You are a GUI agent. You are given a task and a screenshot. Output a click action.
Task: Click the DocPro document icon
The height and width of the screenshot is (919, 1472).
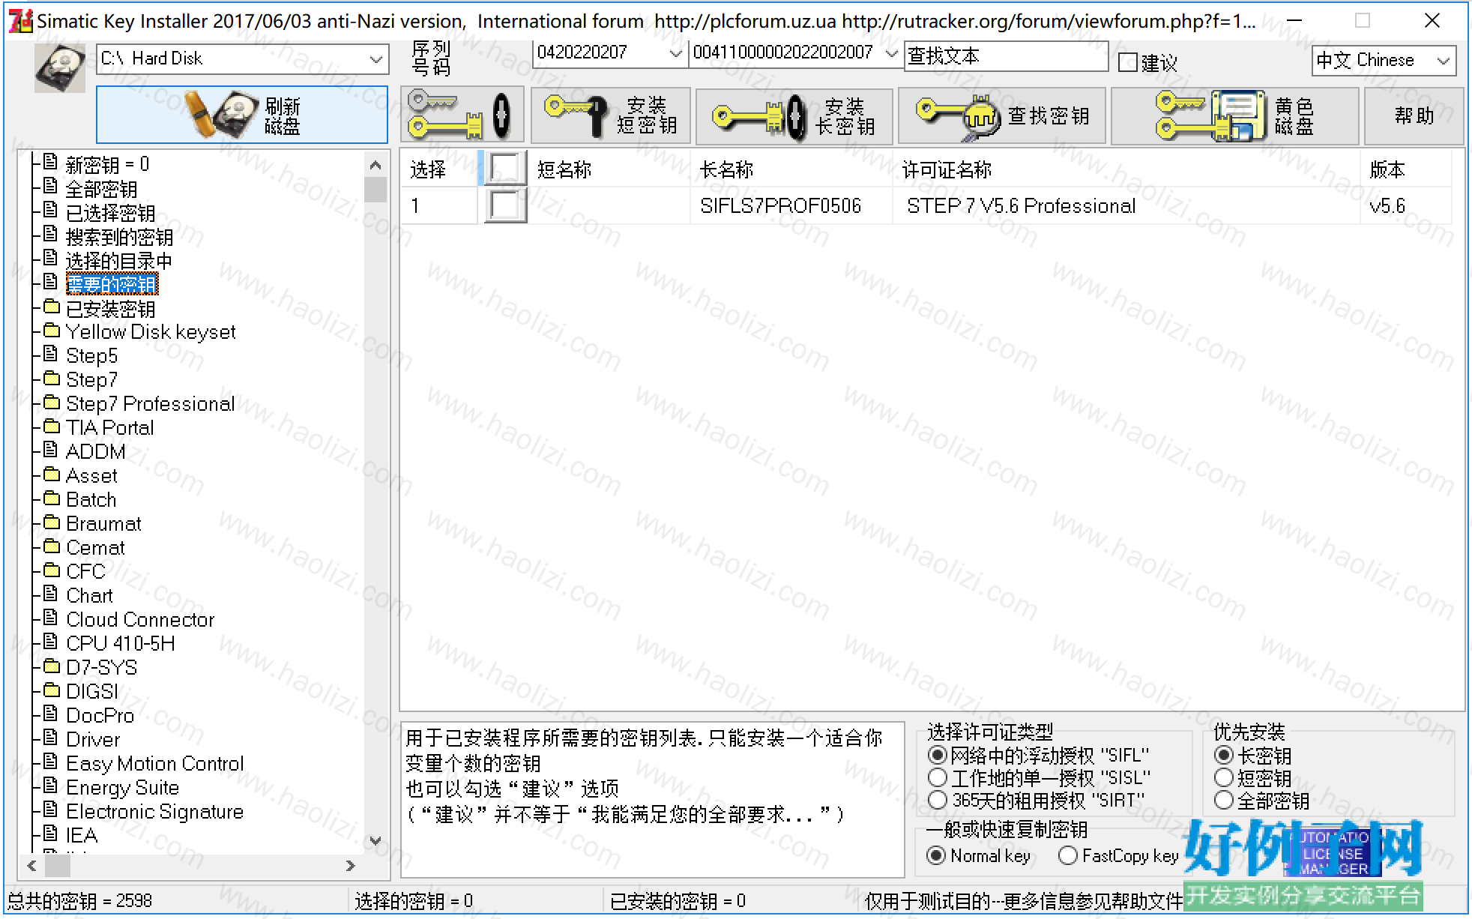click(50, 714)
